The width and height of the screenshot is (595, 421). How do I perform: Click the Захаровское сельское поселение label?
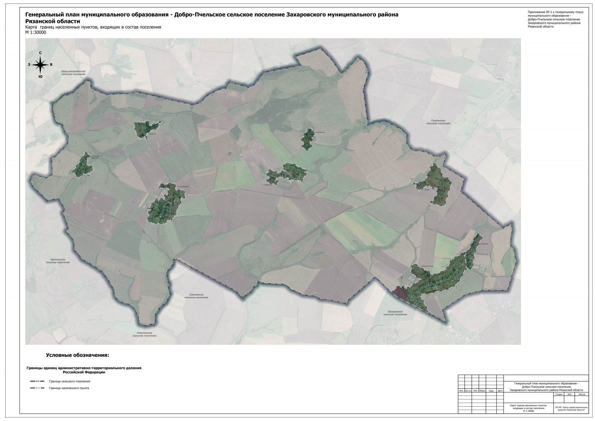395,313
